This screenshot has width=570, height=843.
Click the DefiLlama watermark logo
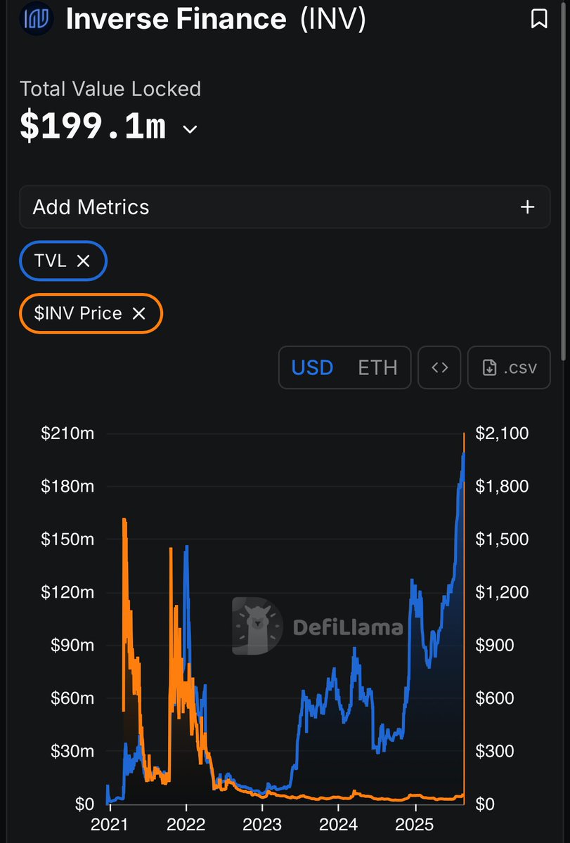coord(318,626)
